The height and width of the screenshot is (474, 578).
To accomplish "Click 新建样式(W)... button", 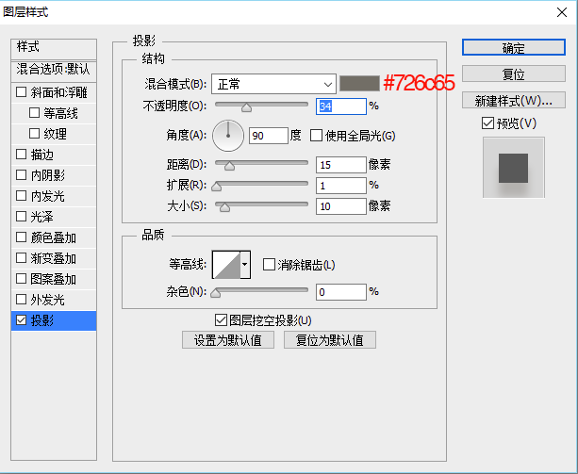I will point(513,101).
